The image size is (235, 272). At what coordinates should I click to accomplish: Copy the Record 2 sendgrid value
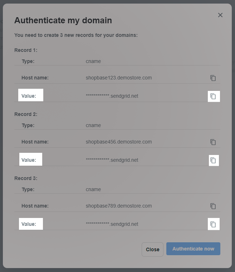[213, 160]
